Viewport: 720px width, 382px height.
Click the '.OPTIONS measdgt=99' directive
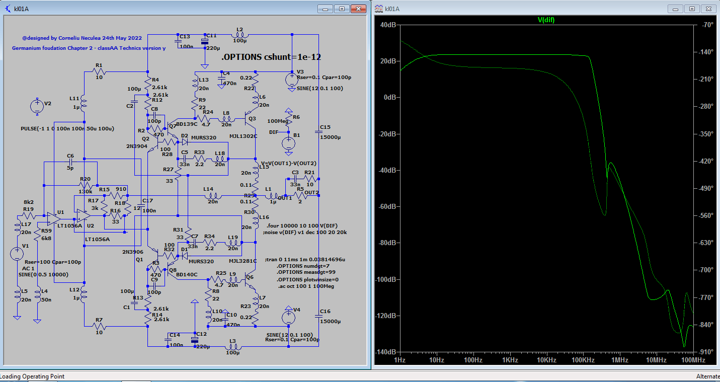[x=306, y=272]
